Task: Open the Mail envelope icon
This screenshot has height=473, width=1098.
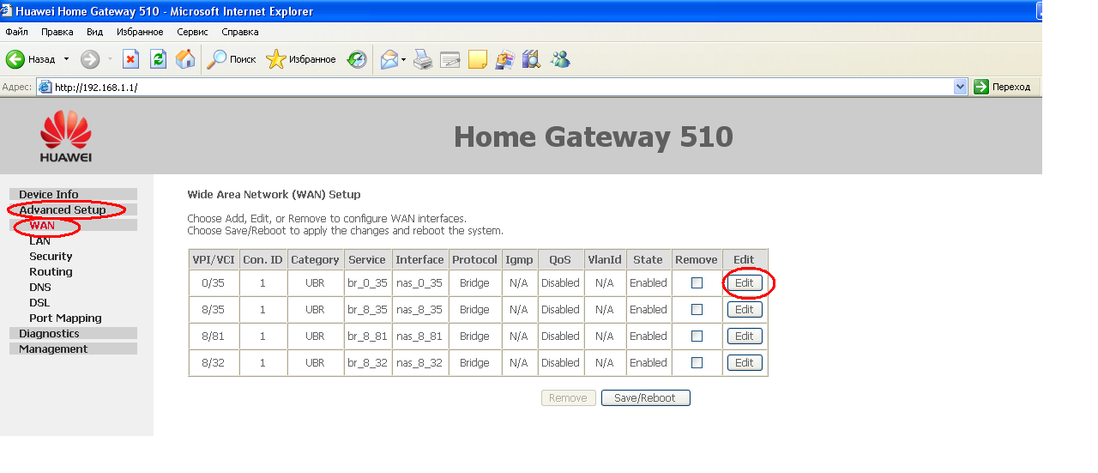Action: click(x=389, y=59)
